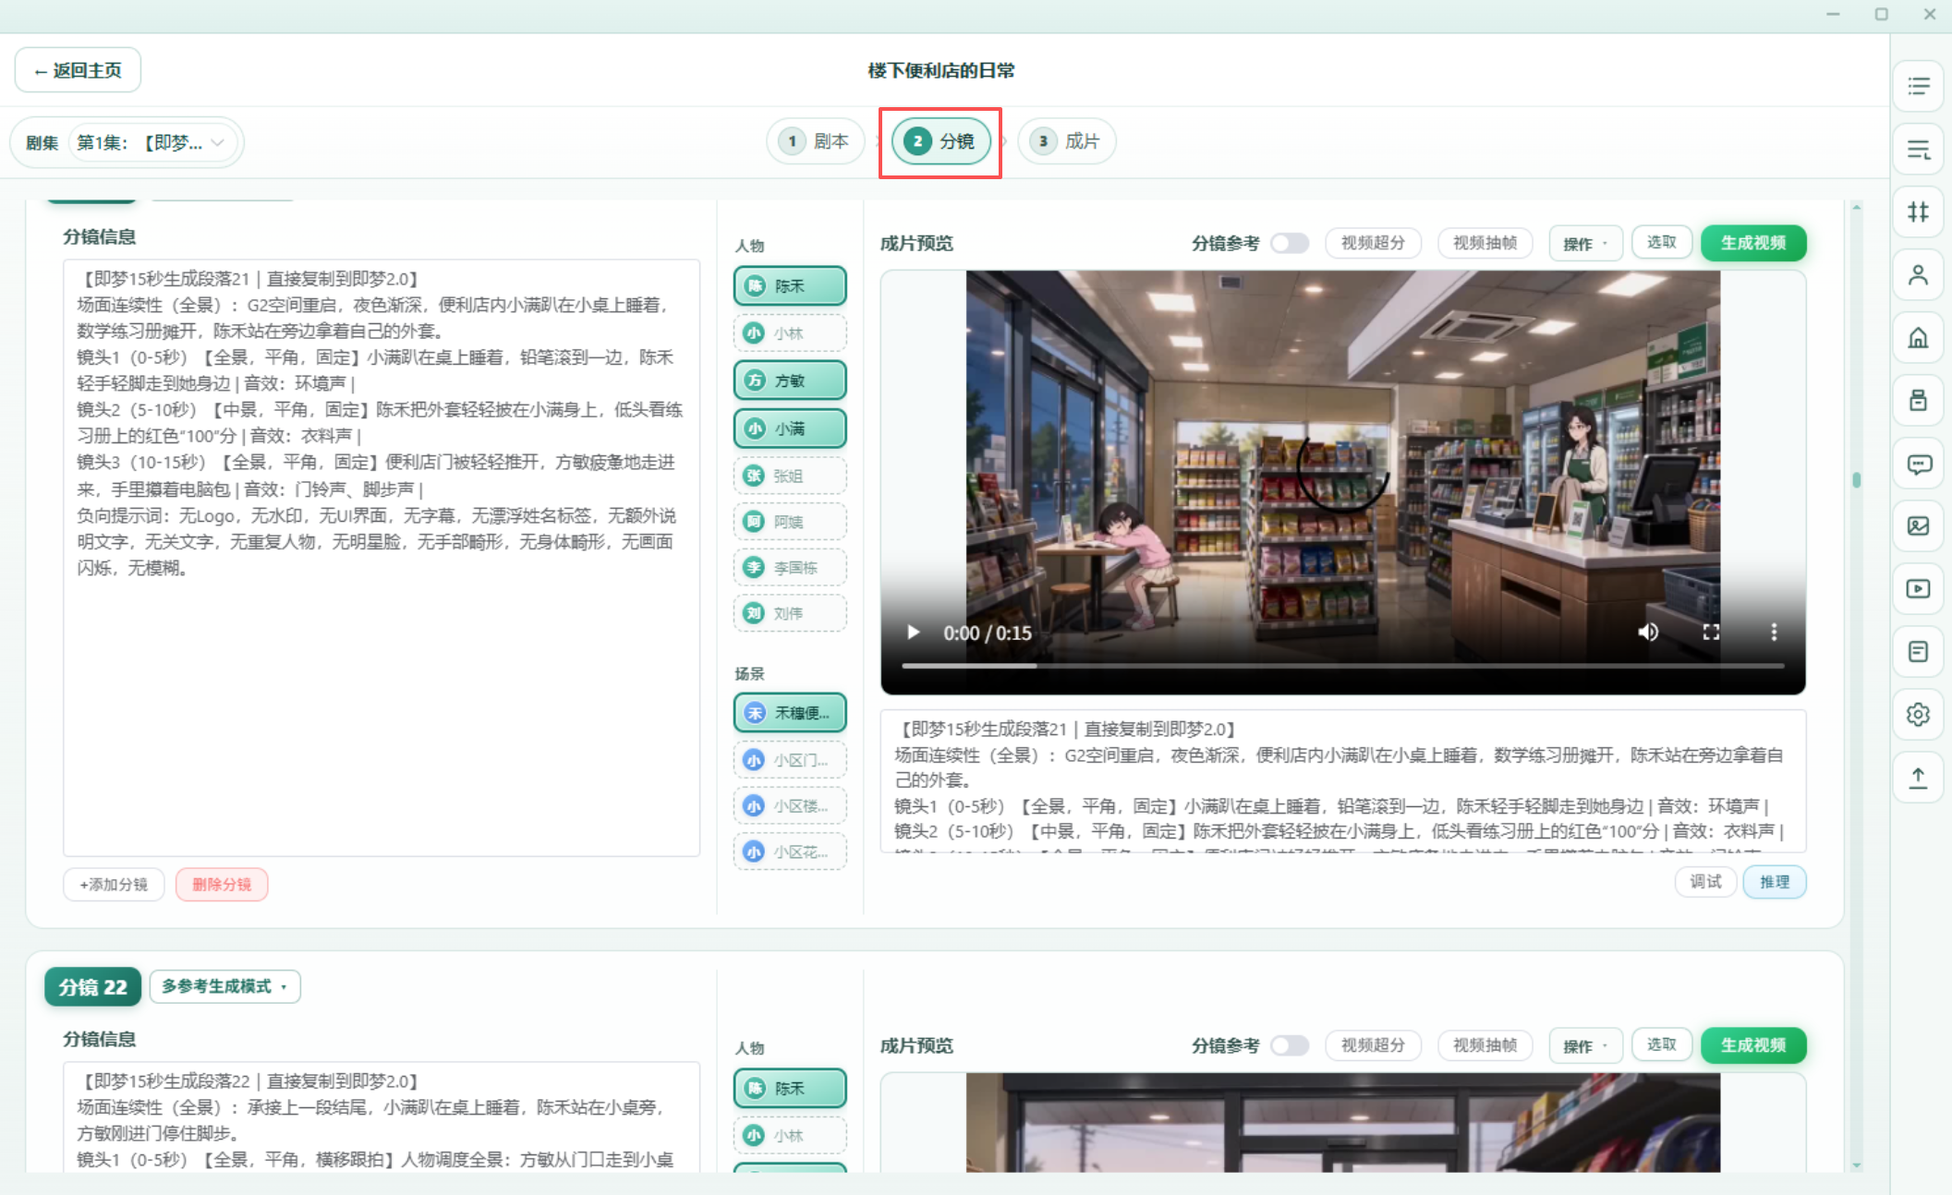Click 生成视频 for shot 21
This screenshot has height=1195, width=1952.
[1752, 243]
